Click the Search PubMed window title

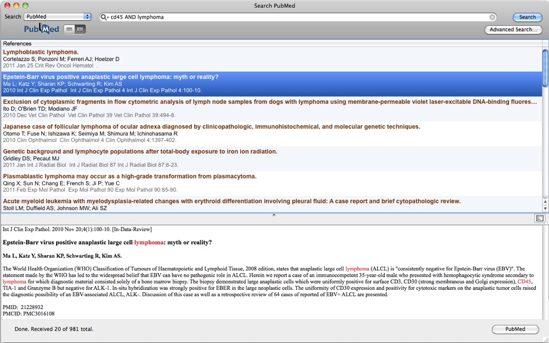(274, 6)
